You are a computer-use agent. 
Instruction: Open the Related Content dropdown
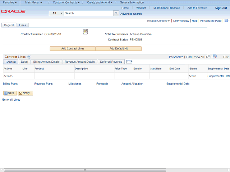pyautogui.click(x=158, y=21)
